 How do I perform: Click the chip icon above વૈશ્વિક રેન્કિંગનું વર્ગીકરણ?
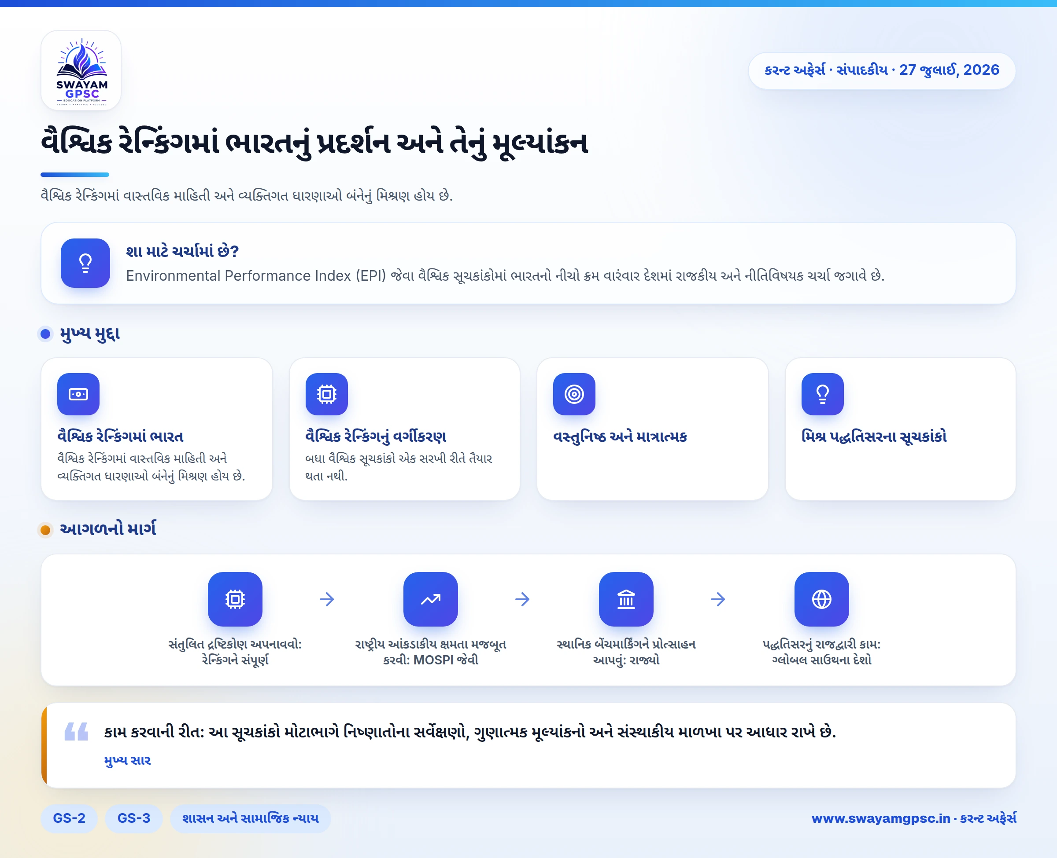[326, 394]
